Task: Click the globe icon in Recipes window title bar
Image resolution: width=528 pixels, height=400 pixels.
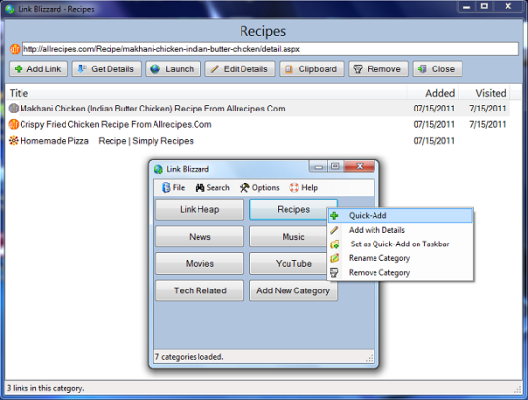Action: [x=10, y=9]
